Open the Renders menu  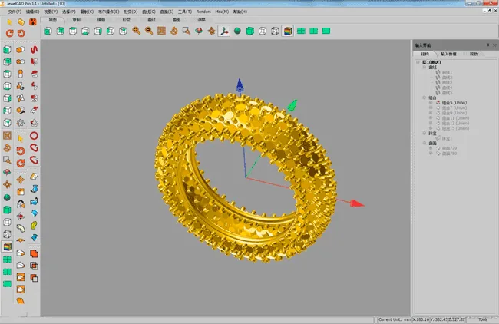(203, 12)
